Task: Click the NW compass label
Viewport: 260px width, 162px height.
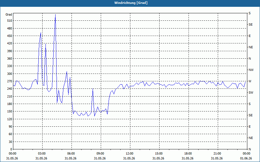Action: click(x=251, y=70)
